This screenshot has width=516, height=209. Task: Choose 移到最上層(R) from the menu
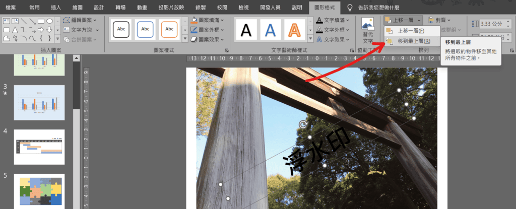click(412, 41)
